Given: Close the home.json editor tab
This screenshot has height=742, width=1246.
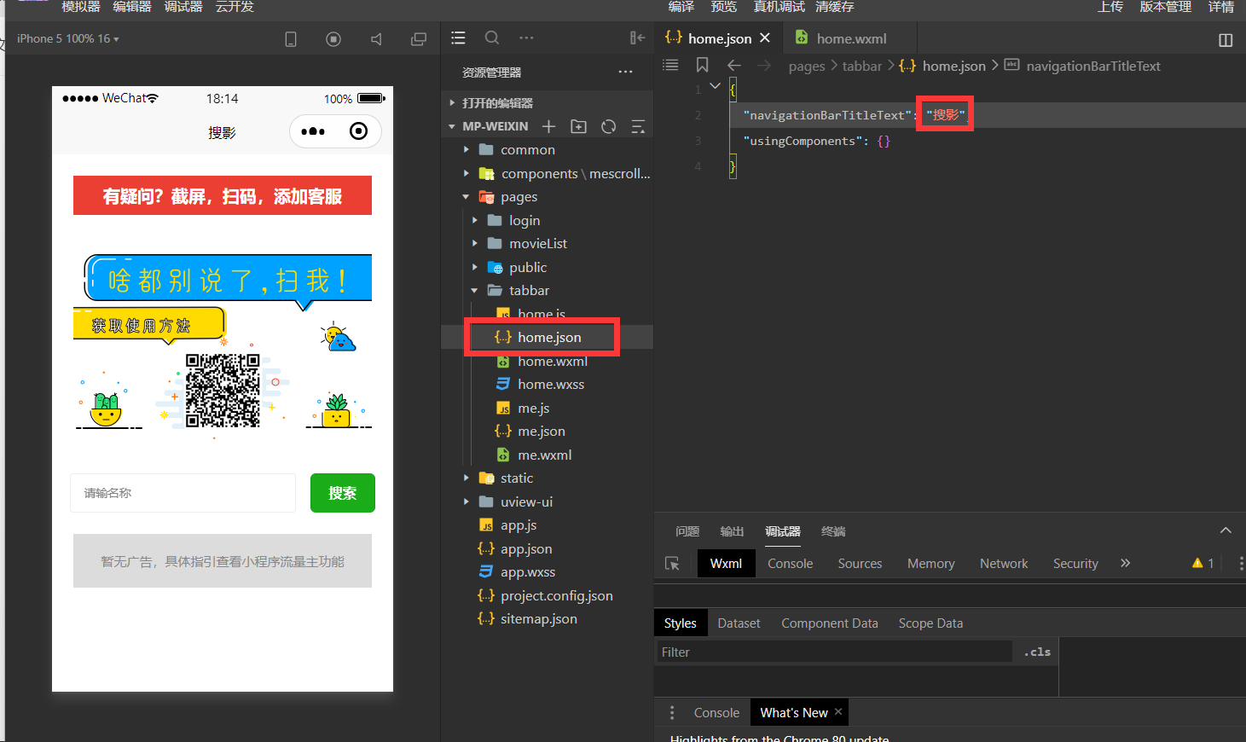Looking at the screenshot, I should (x=765, y=38).
